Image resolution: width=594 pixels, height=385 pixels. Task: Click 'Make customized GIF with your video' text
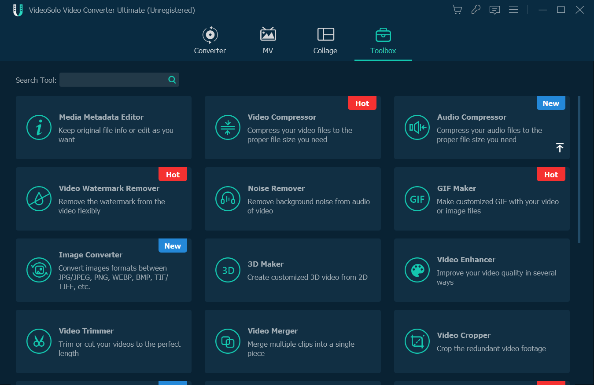coord(498,206)
